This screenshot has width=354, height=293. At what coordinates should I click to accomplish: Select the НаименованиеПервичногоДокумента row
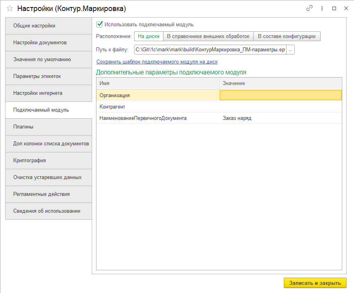click(219, 118)
